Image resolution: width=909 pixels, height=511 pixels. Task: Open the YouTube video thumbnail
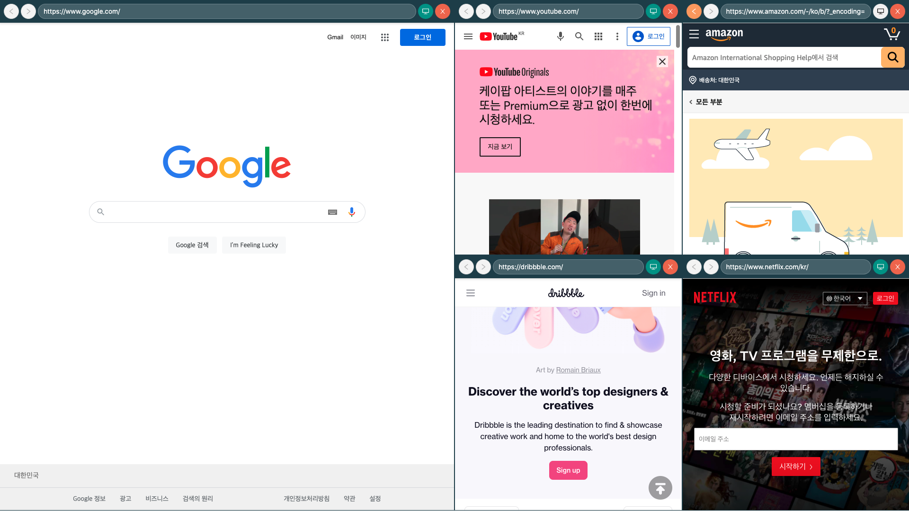click(564, 227)
